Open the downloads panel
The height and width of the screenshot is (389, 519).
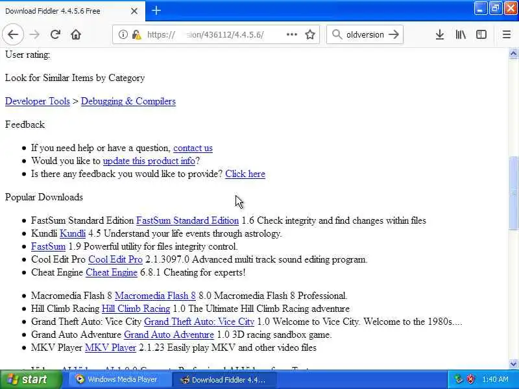(440, 34)
